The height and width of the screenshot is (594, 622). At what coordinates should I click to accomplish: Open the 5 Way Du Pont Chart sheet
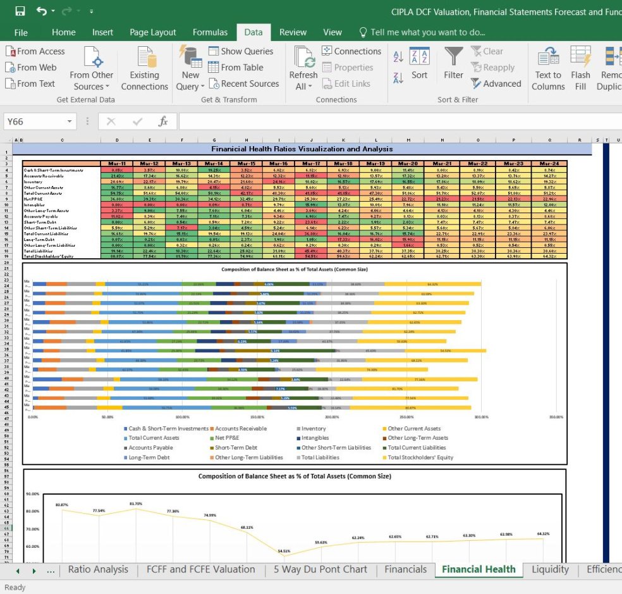point(320,569)
